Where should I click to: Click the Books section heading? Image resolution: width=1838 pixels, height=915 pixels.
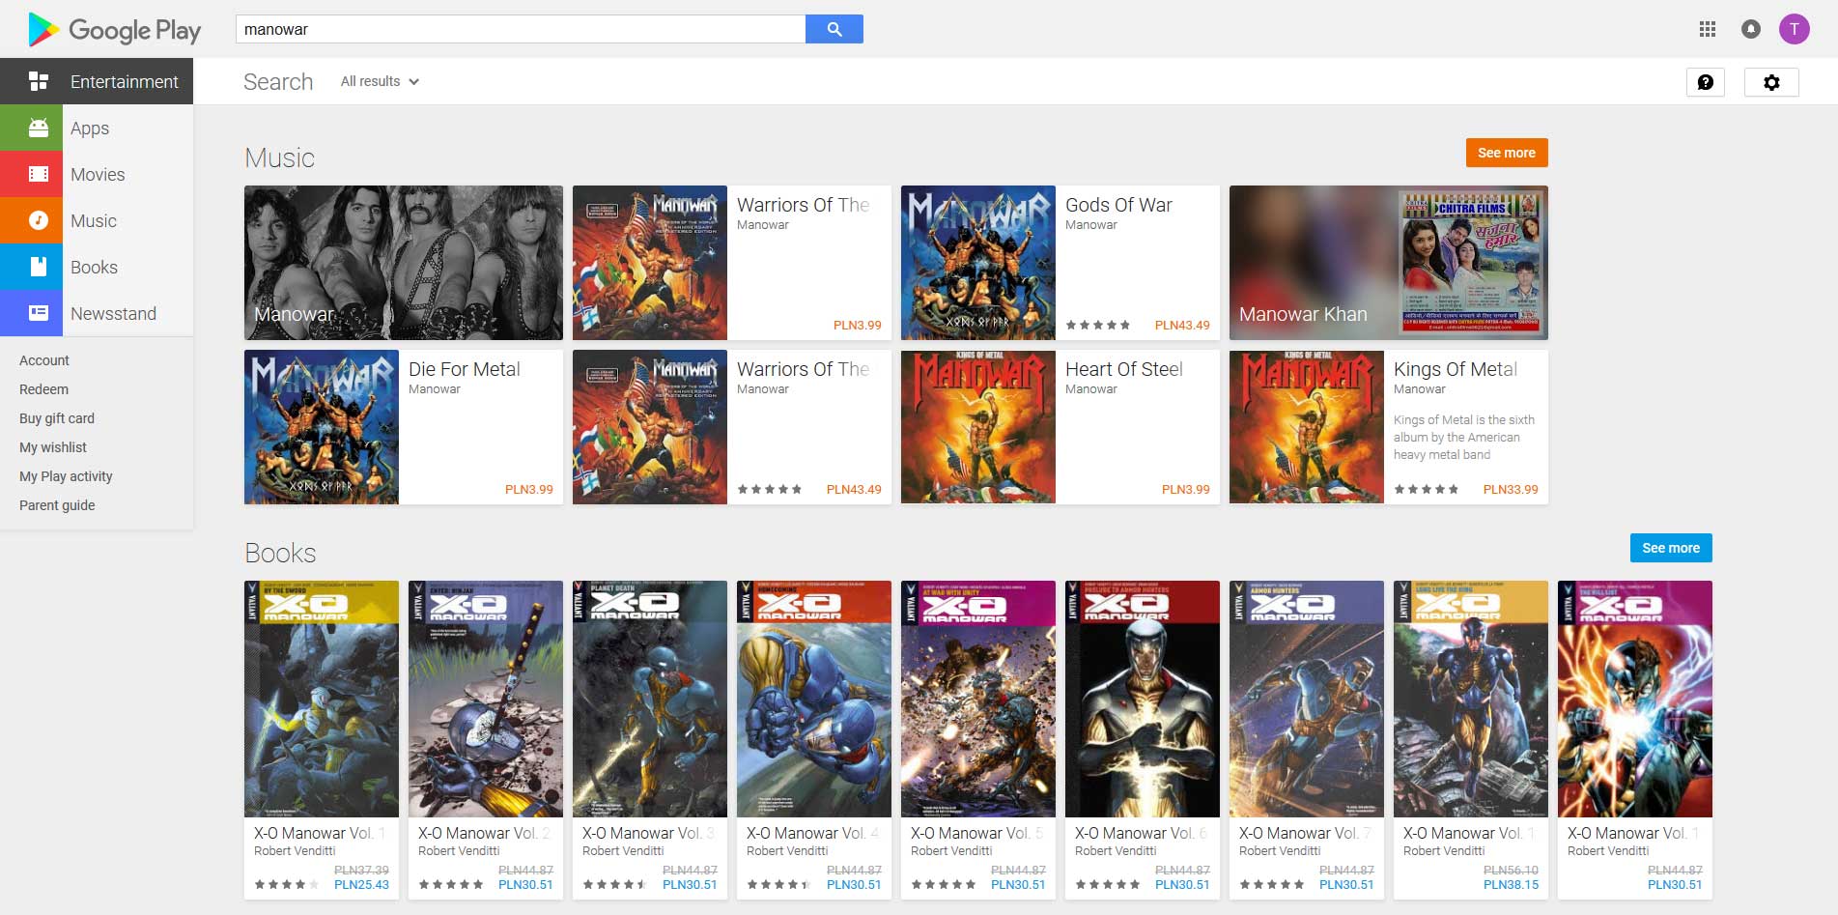pyautogui.click(x=280, y=553)
